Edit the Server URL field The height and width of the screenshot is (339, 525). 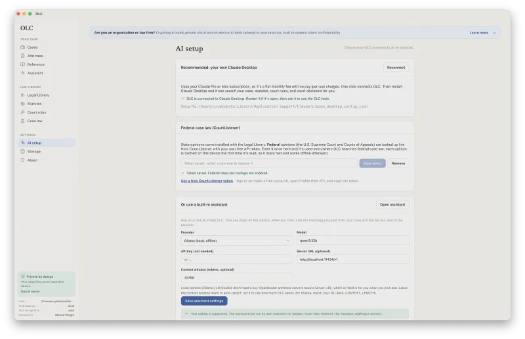(x=352, y=260)
